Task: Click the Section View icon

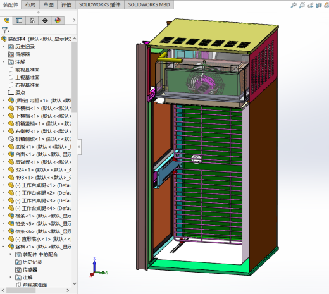Action: tap(318, 5)
